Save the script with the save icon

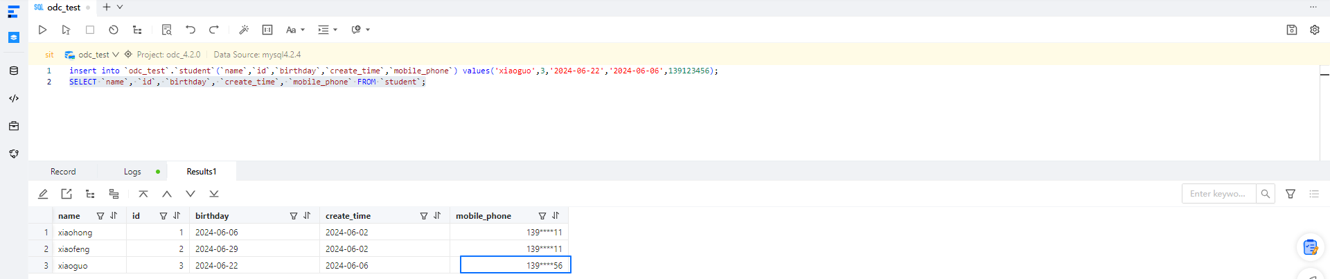point(1292,30)
